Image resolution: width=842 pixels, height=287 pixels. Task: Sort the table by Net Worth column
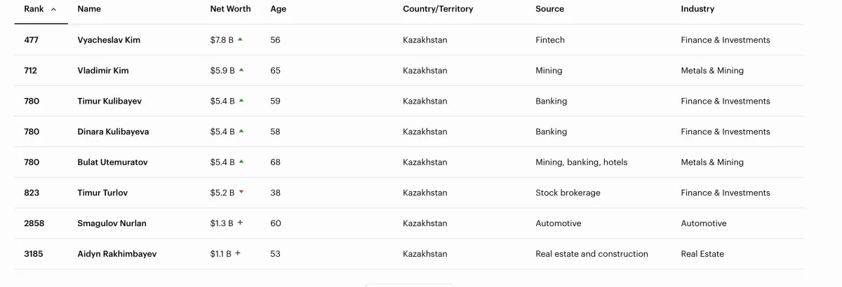[230, 9]
